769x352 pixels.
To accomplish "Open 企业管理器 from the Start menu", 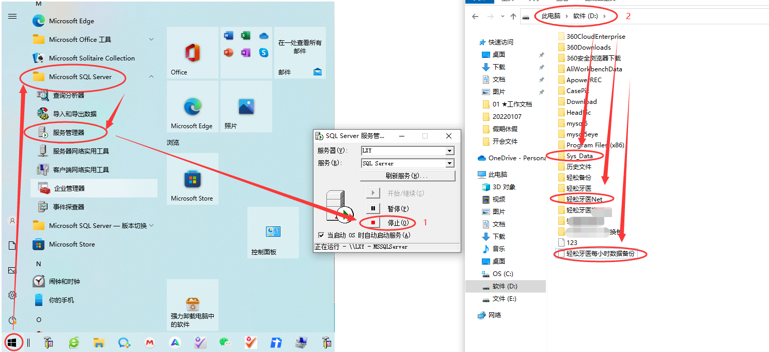I will (94, 188).
